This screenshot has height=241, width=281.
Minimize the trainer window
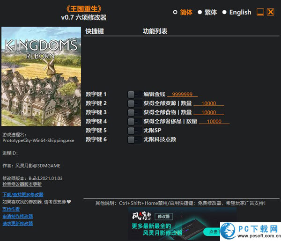(260, 12)
